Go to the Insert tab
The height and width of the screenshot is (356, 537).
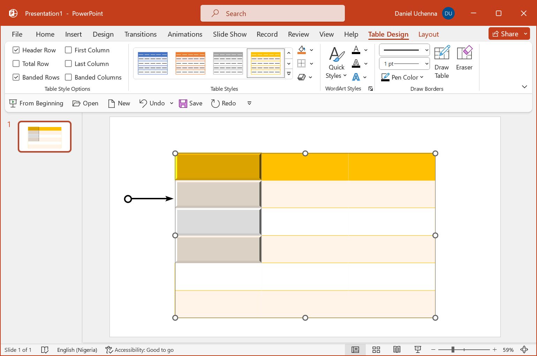click(x=73, y=34)
